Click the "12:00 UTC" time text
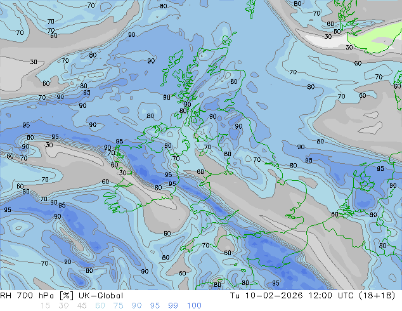 pyautogui.click(x=331, y=296)
